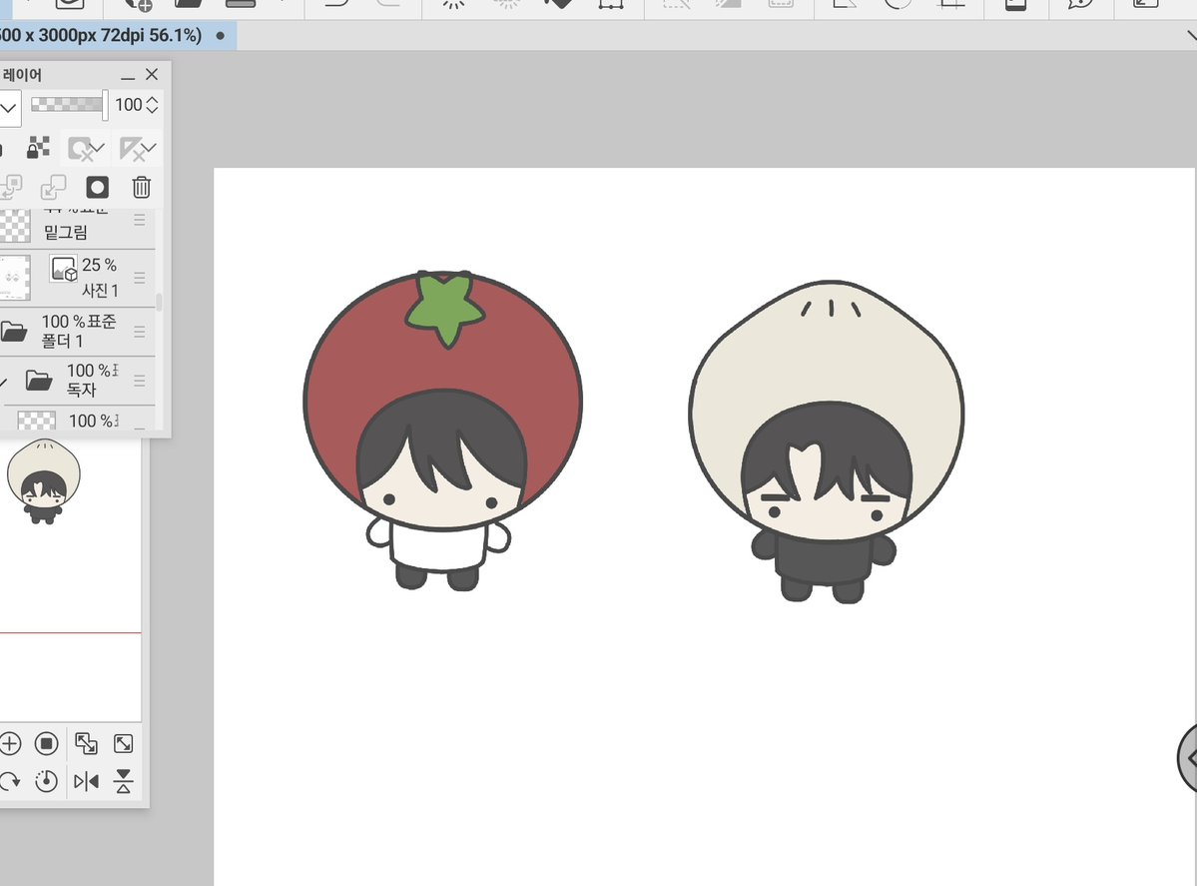Reset zoom to 100% in navigator
Image resolution: width=1197 pixels, height=886 pixels.
pyautogui.click(x=47, y=743)
